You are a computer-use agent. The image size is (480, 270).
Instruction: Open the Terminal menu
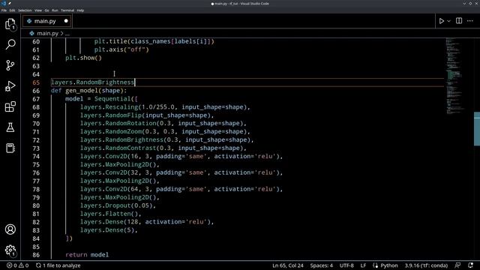(x=67, y=10)
